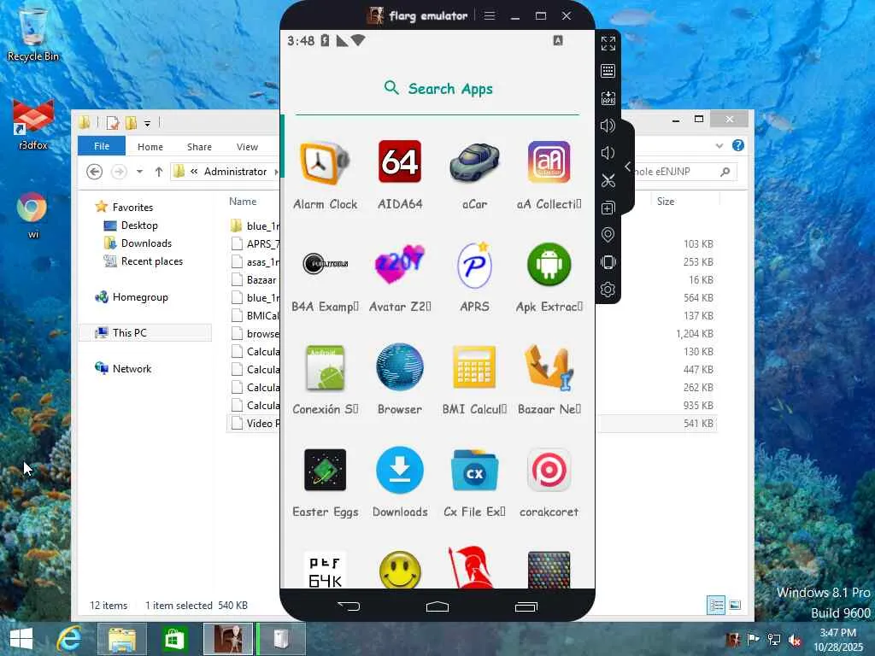Open the PTF 64K app
875x656 pixels.
[x=326, y=570]
